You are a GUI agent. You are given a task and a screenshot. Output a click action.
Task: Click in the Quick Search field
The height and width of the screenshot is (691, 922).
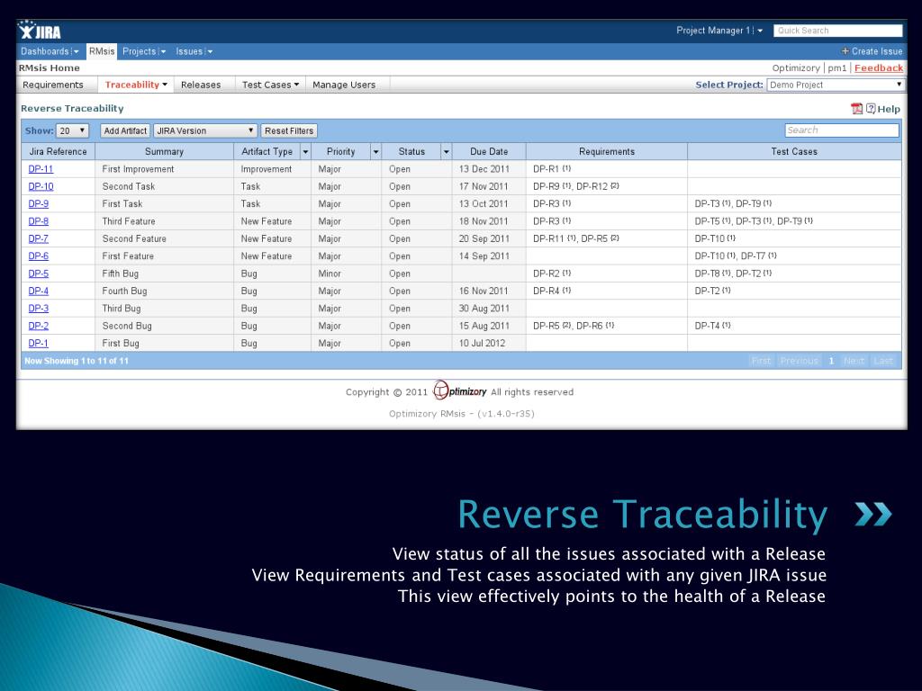838,31
